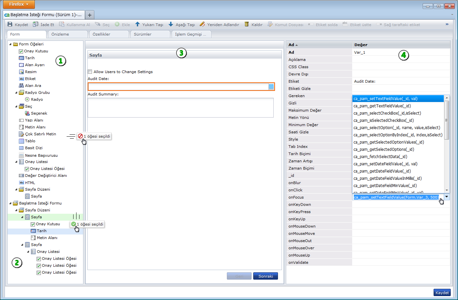Click the bottom-right Kaydet button
This screenshot has height=300, width=458.
[442, 292]
